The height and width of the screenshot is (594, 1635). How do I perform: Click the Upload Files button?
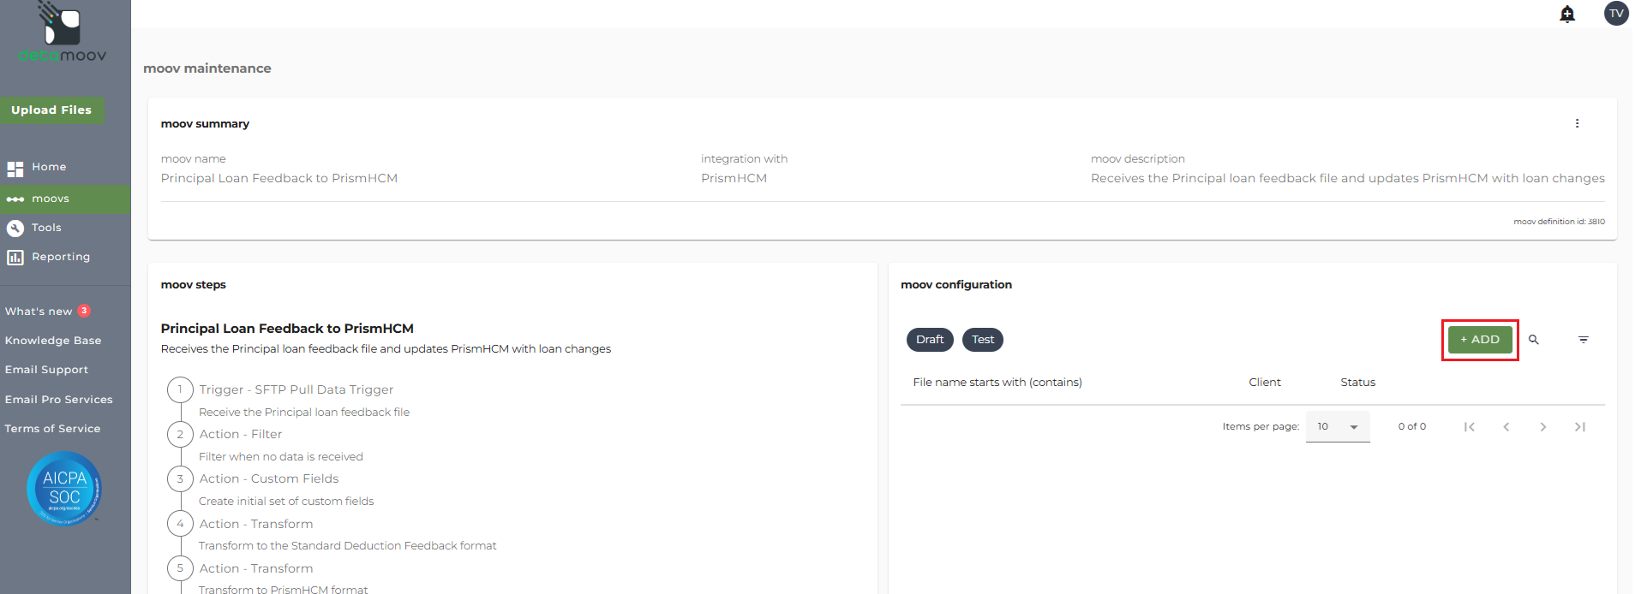coord(51,110)
